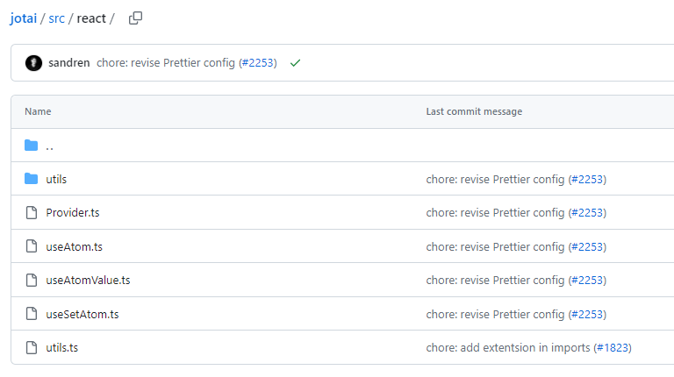Viewport: 674px width, 377px height.
Task: Open commit message for useAtomValue.ts row
Action: (495, 281)
